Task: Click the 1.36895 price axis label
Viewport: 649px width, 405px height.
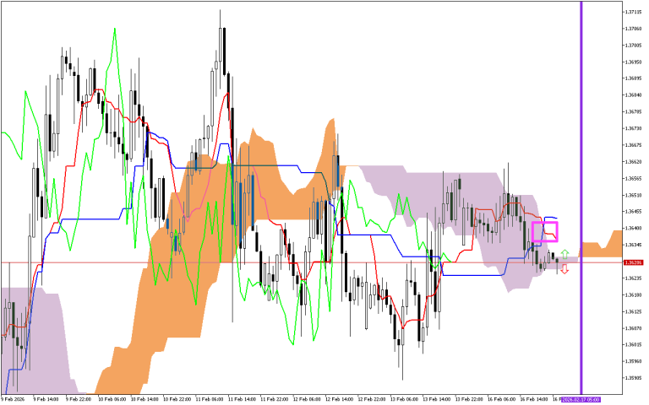Action: pyautogui.click(x=634, y=78)
